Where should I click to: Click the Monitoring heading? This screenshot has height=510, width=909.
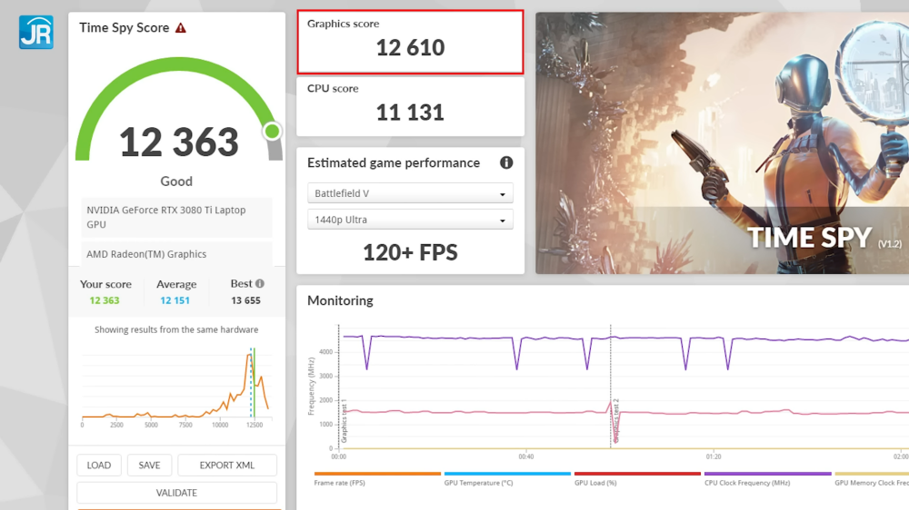(x=340, y=300)
